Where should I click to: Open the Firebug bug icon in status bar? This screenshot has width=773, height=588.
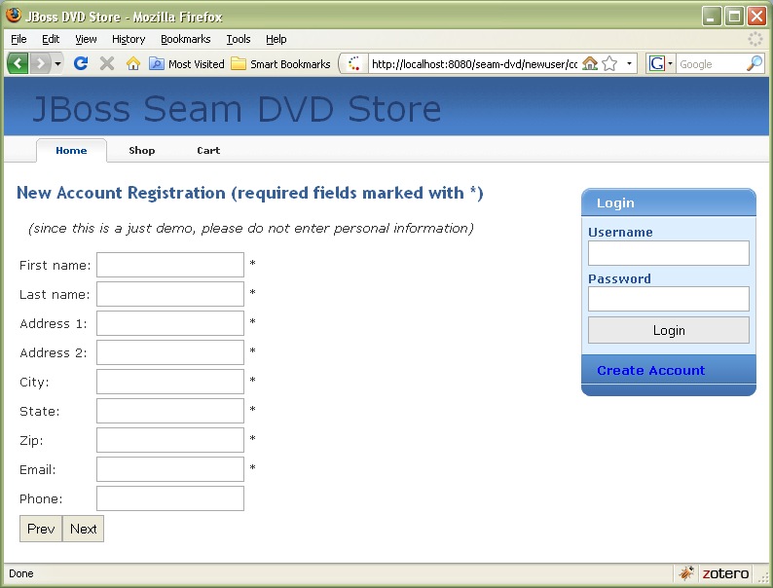(x=687, y=573)
